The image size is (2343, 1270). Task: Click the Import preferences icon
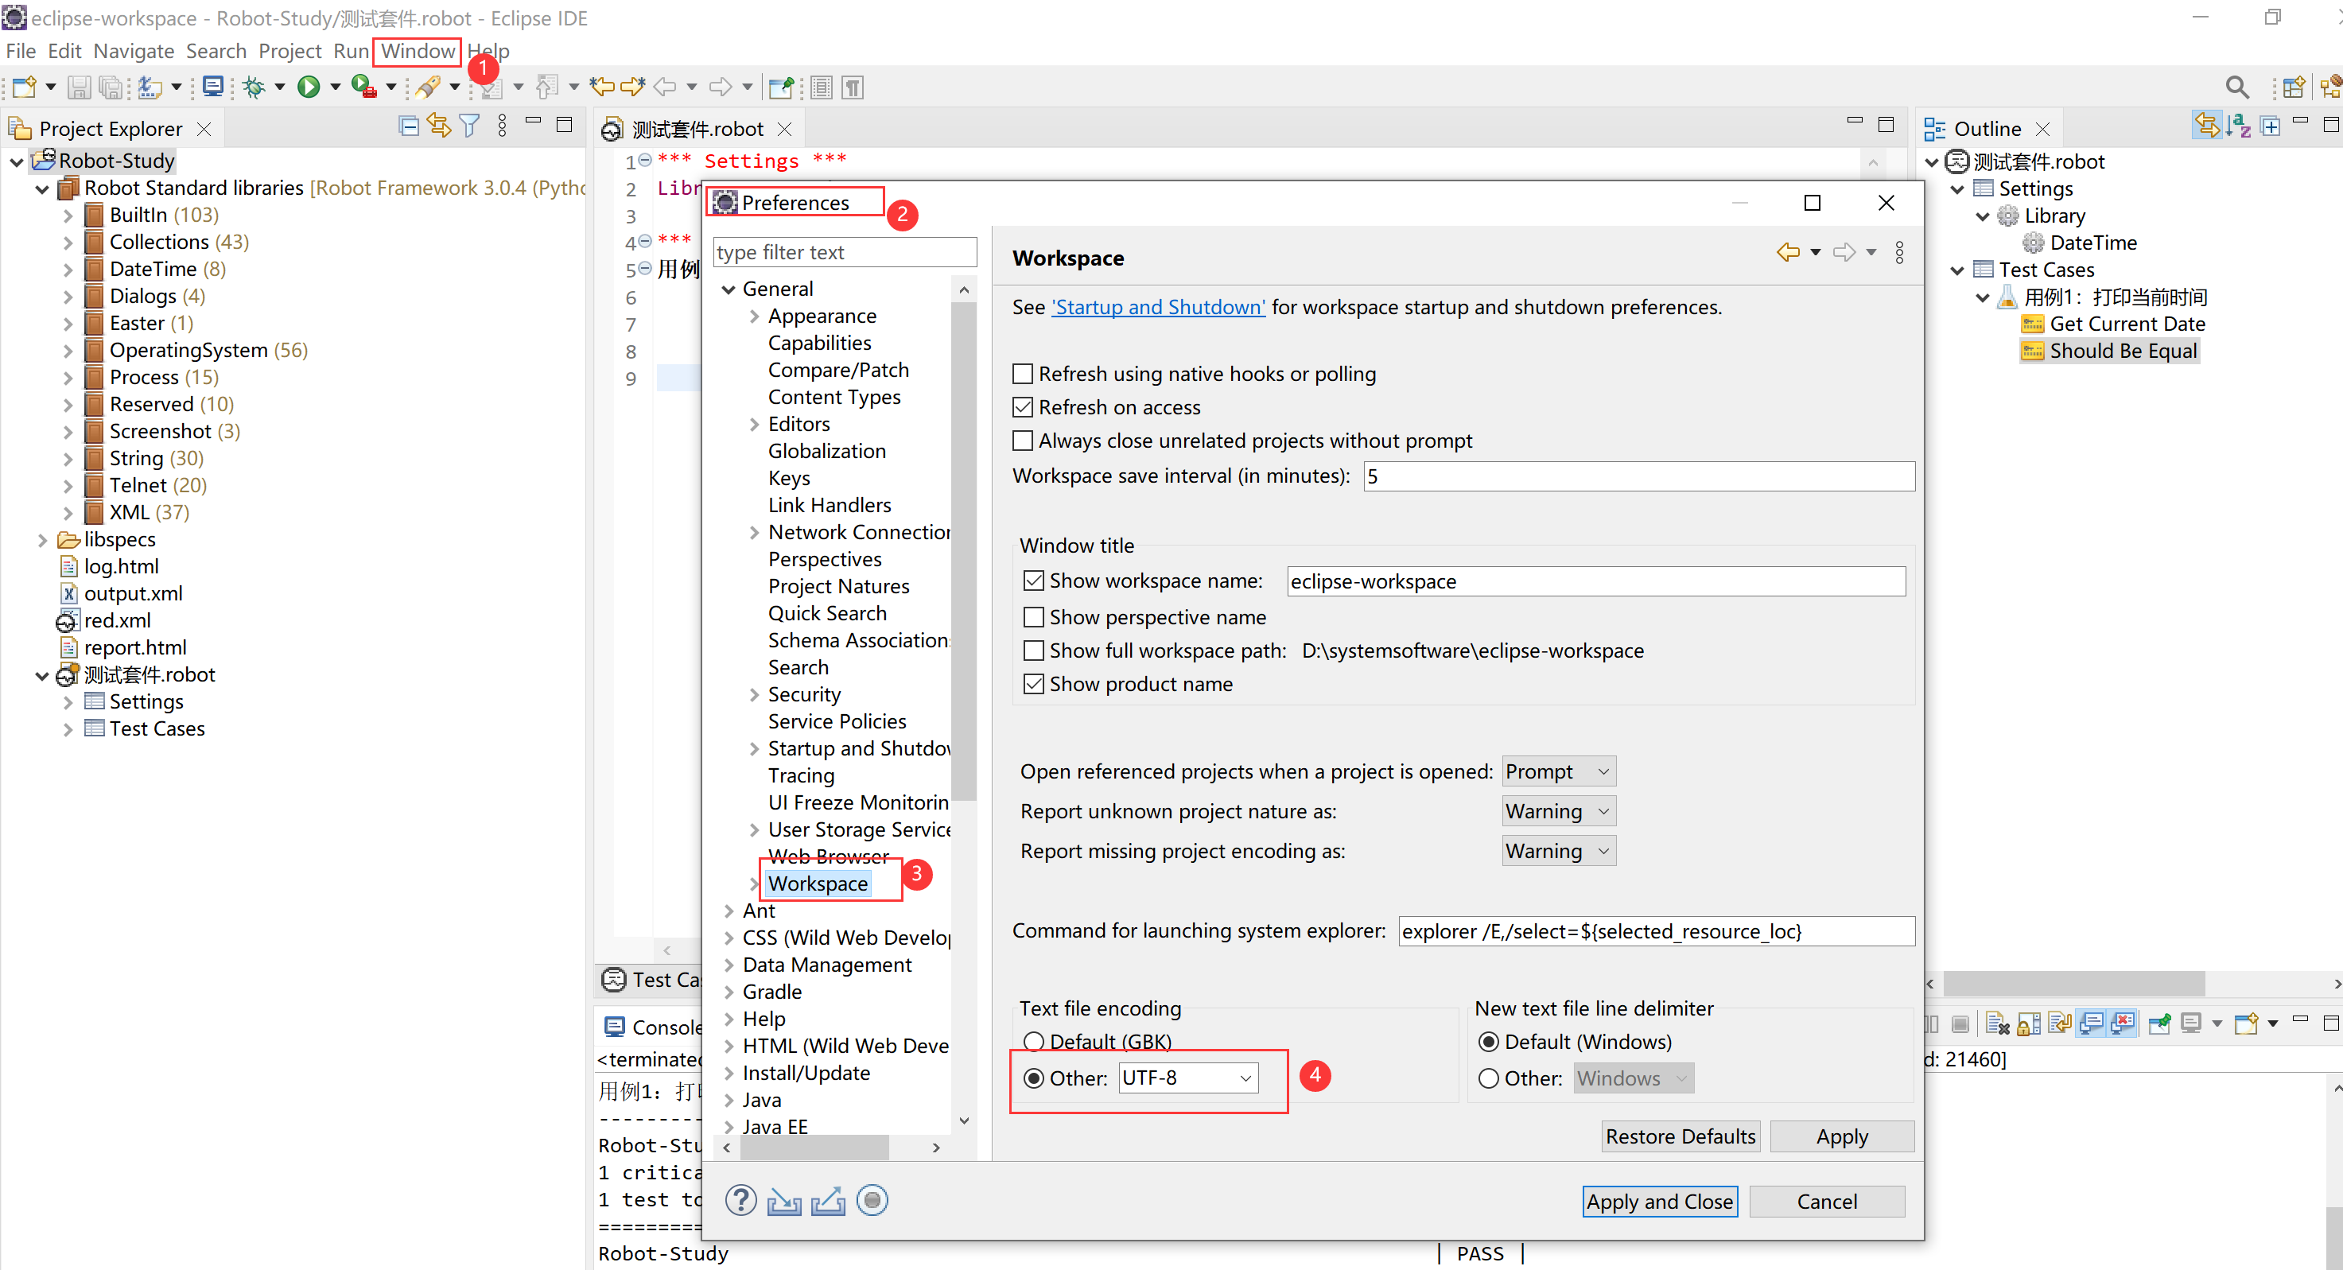click(x=783, y=1200)
